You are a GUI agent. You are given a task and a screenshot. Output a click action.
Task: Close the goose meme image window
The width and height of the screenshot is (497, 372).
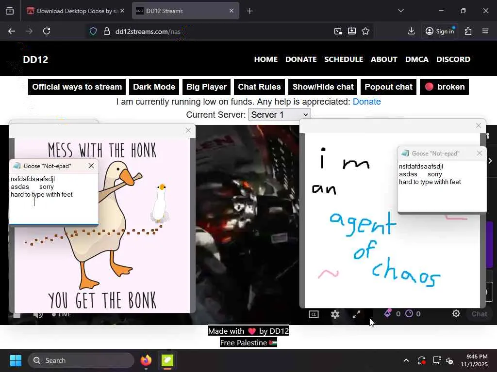188,130
